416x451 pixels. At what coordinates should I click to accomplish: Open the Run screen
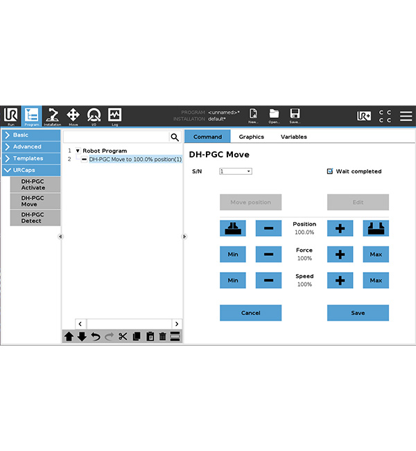click(x=10, y=116)
